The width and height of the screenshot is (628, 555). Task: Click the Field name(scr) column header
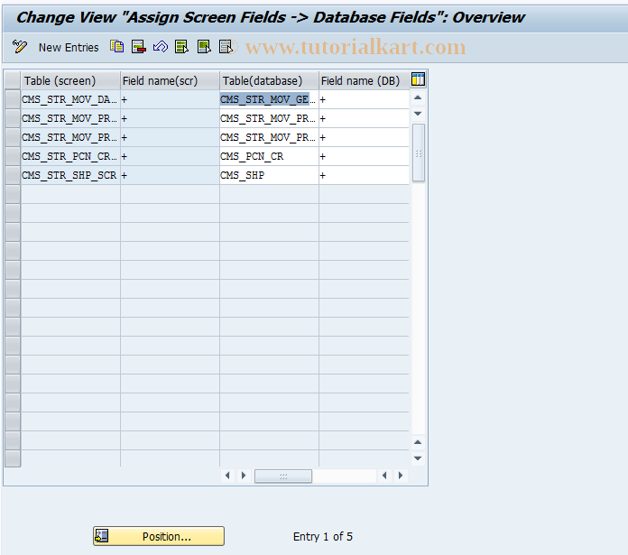pyautogui.click(x=170, y=81)
